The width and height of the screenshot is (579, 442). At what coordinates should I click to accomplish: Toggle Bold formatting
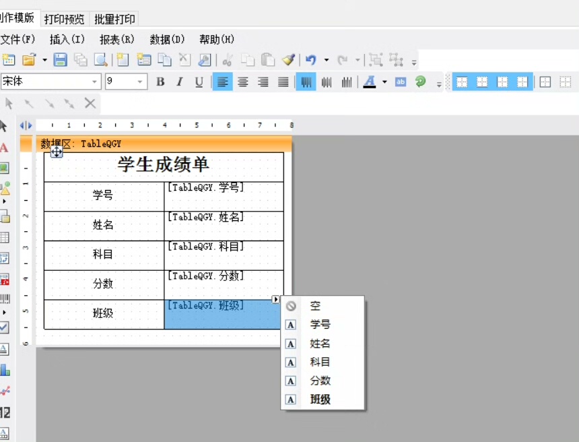pos(160,82)
